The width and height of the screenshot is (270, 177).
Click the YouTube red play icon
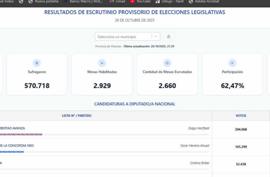point(132,2)
